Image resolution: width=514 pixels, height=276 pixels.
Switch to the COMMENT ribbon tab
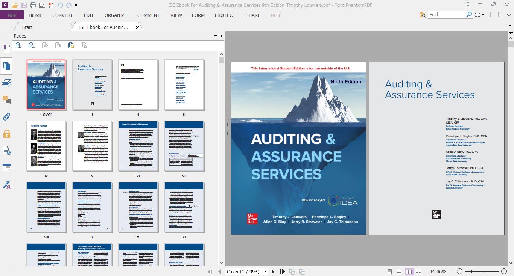[149, 15]
